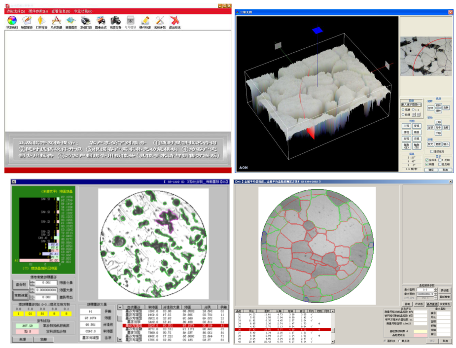Open the 功能选择 menu
Image resolution: width=456 pixels, height=348 pixels.
coord(15,11)
